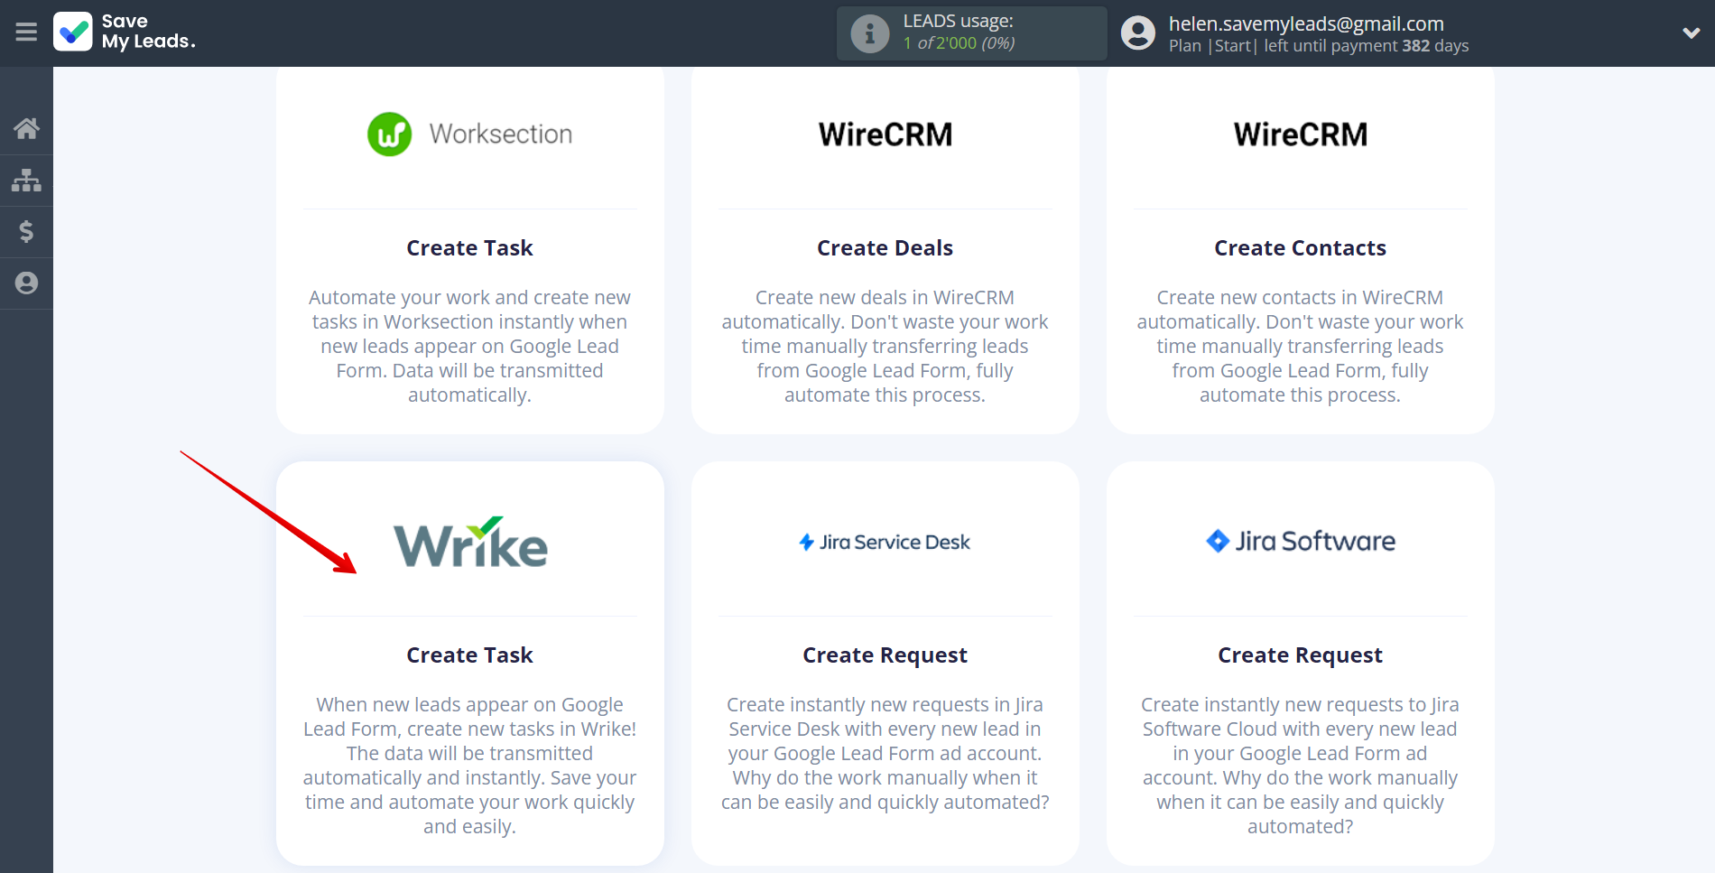Click the WireCRM logo above Create Contacts
Viewport: 1715px width, 873px height.
tap(1301, 135)
